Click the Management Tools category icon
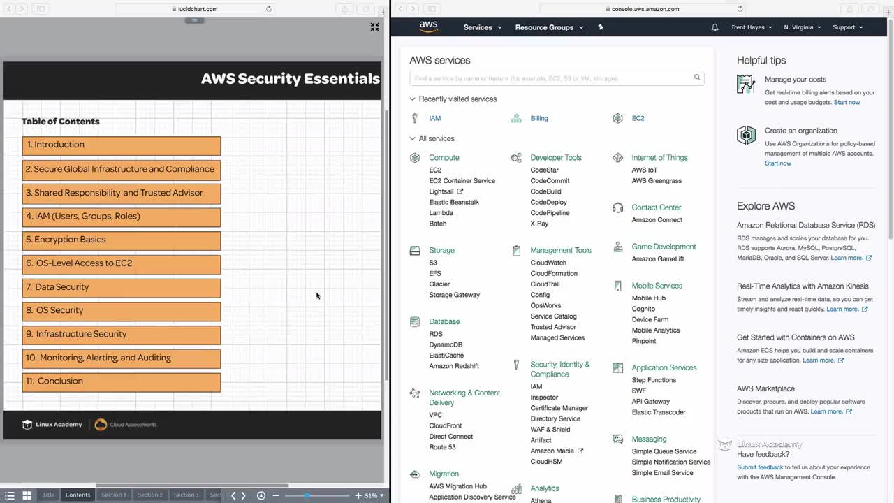Viewport: 894px width, 503px height. click(516, 250)
